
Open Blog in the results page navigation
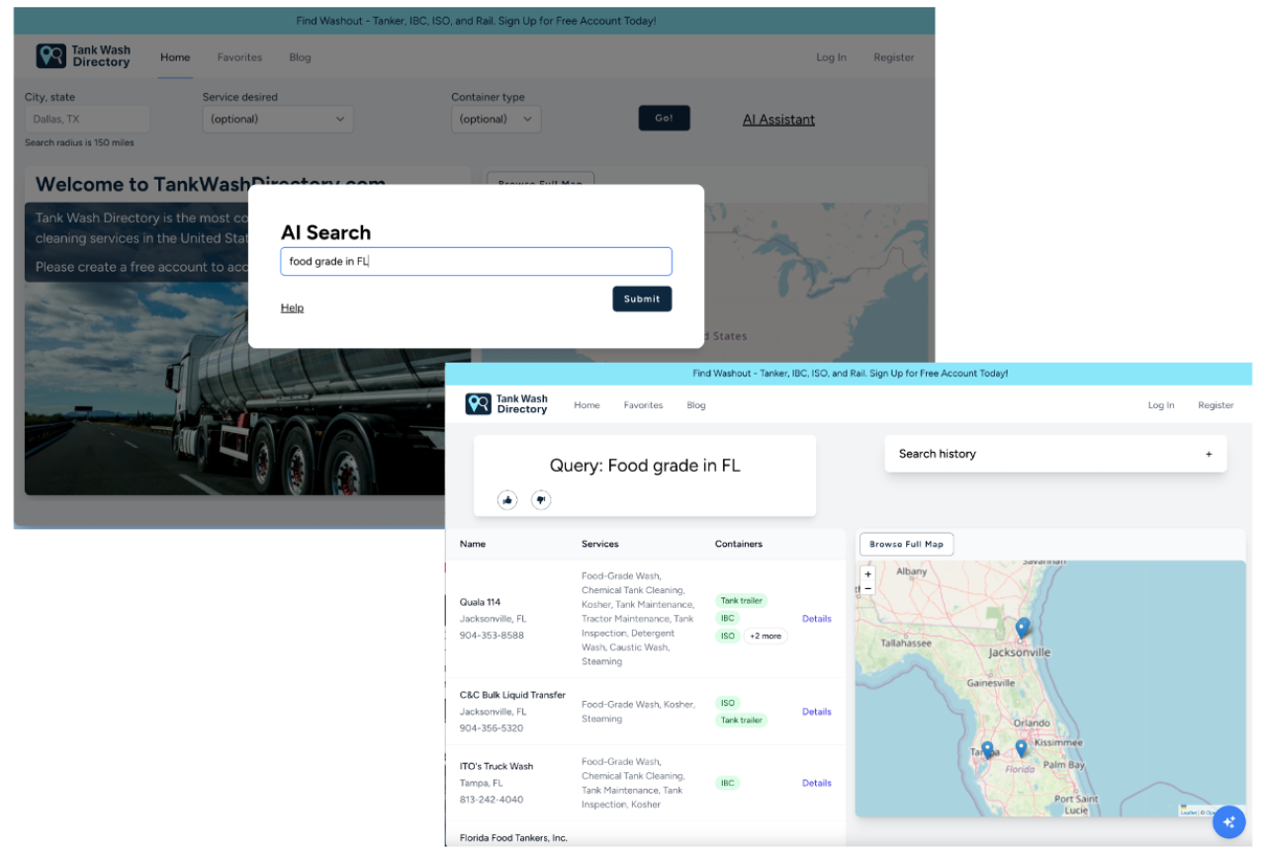click(x=696, y=405)
